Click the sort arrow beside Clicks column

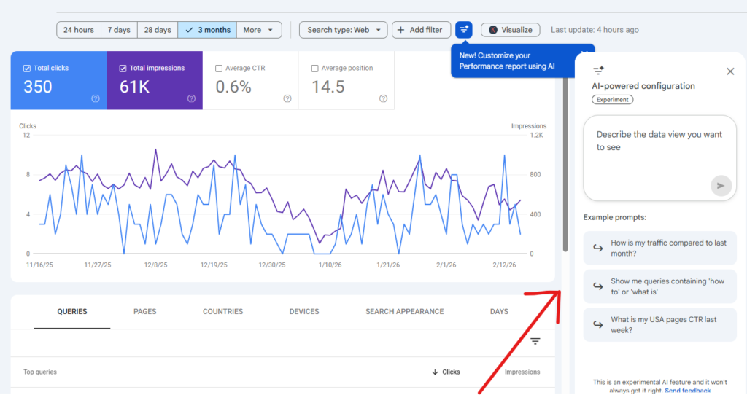[x=435, y=372]
